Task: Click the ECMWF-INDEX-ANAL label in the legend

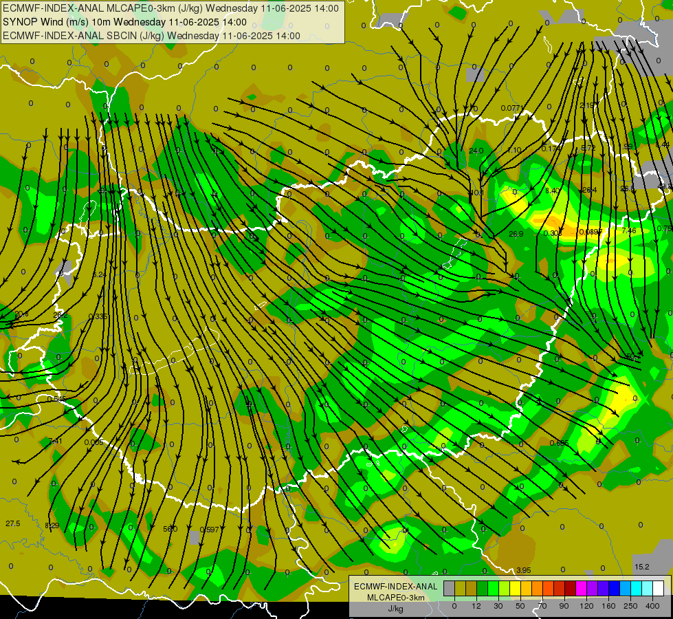Action: tap(396, 587)
